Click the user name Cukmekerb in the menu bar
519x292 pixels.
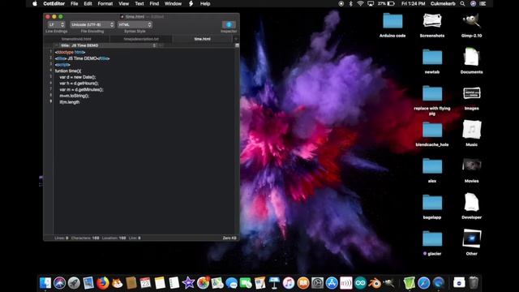click(443, 3)
